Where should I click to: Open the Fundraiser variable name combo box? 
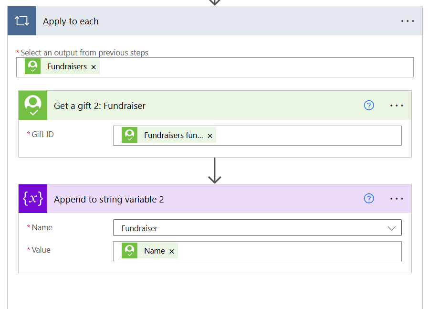(257, 228)
